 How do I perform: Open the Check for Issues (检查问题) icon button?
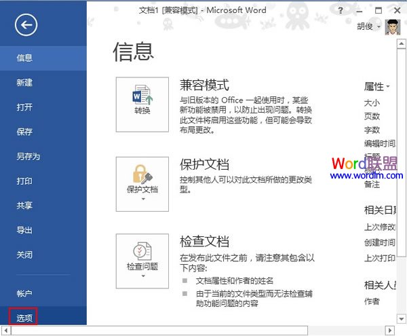pyautogui.click(x=142, y=261)
